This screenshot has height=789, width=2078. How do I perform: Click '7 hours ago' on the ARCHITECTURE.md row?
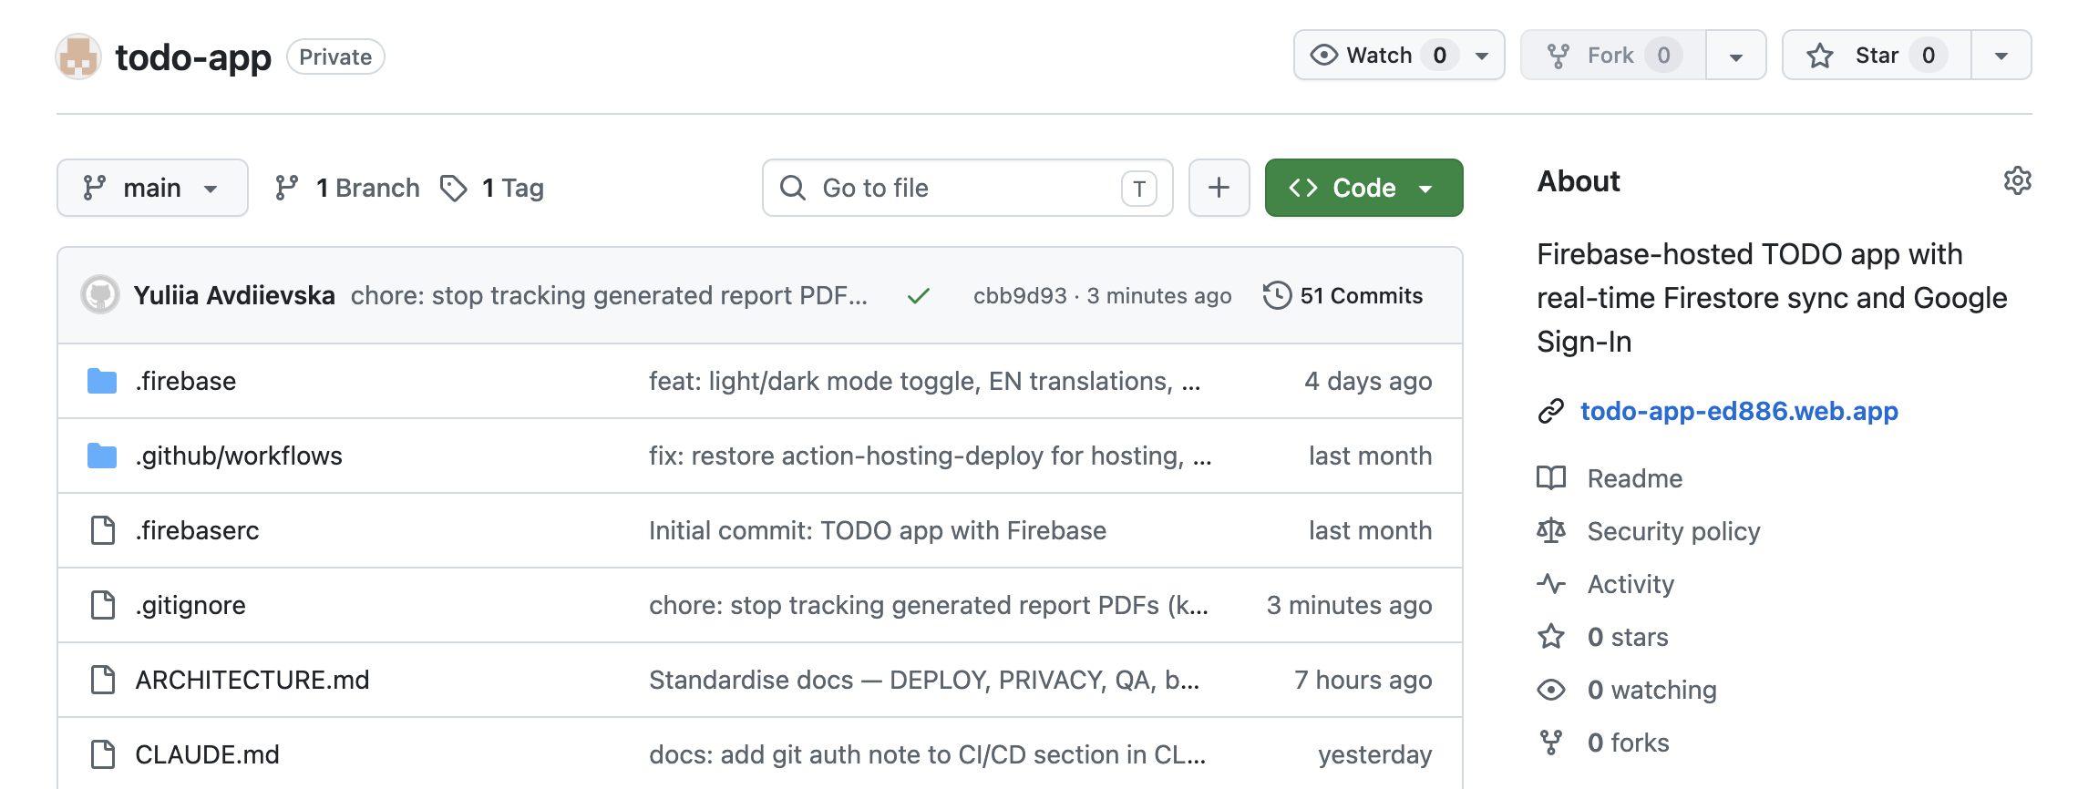click(1363, 680)
